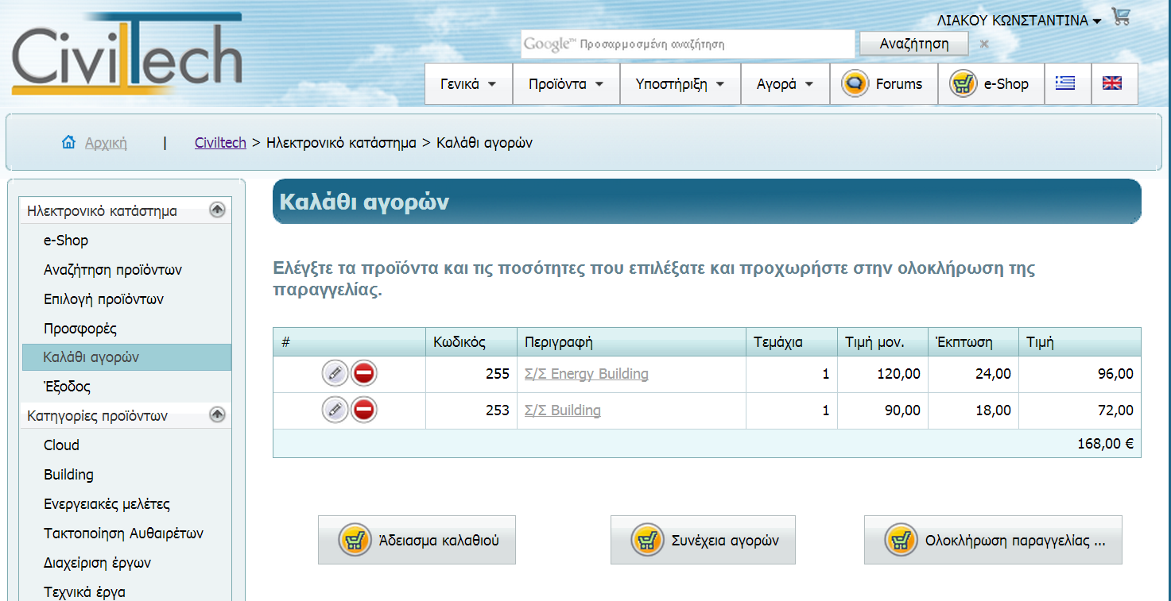Click the Τιμή μον. column header
This screenshot has height=601, width=1171.
coord(882,342)
